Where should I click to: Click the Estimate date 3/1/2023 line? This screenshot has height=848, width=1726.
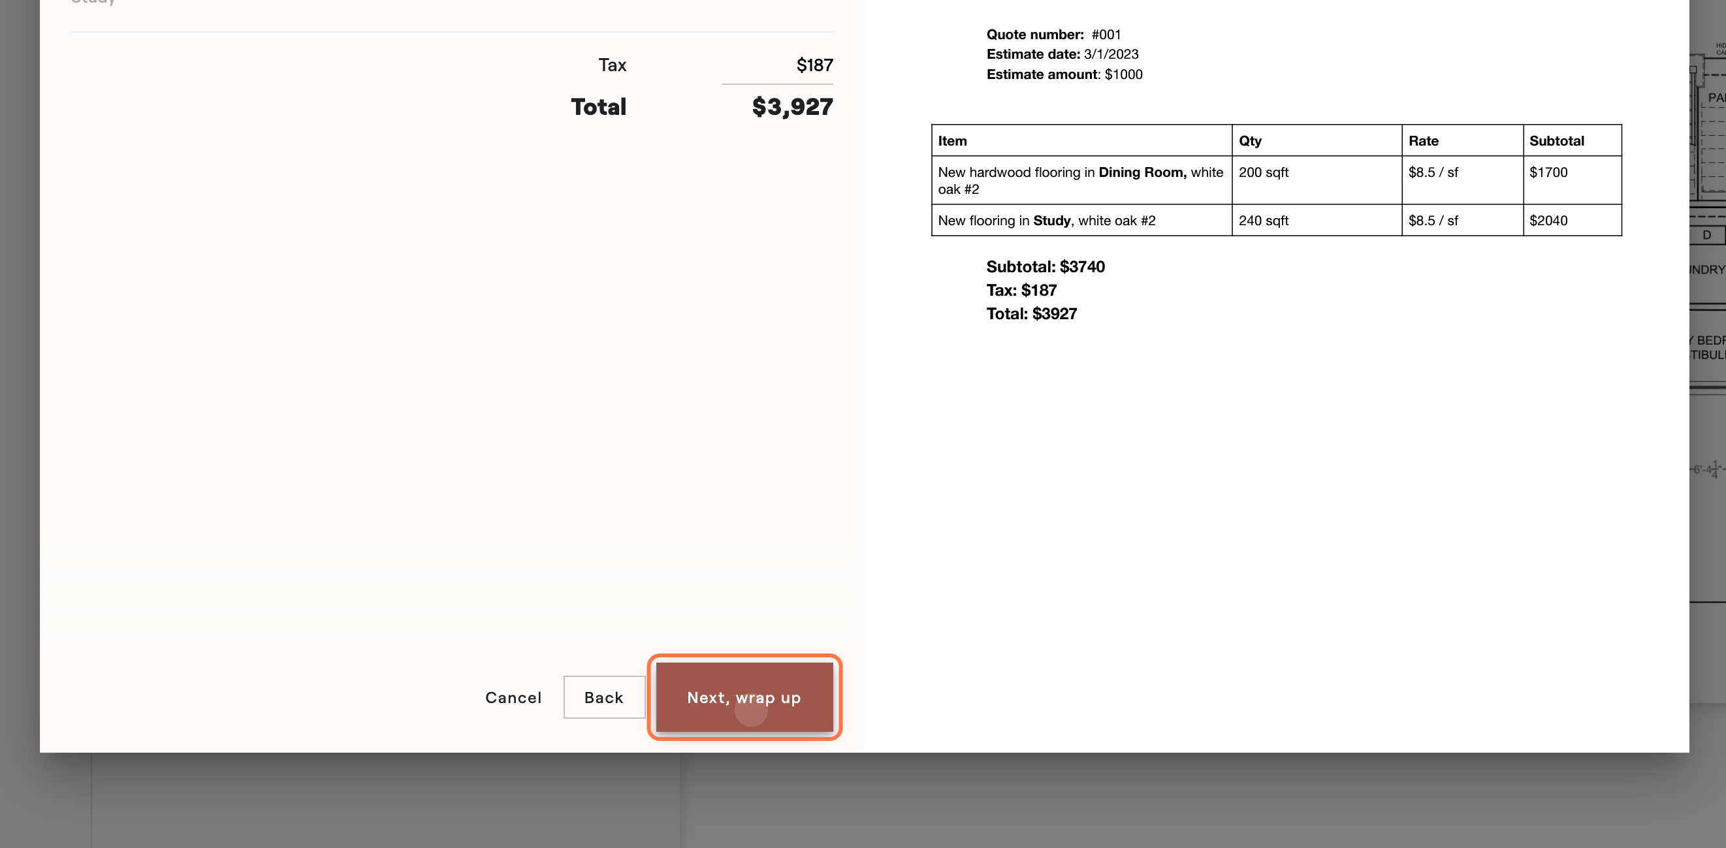[1062, 54]
